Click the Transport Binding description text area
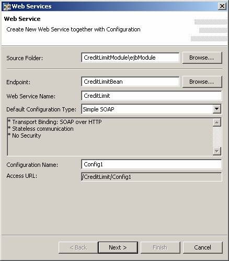The width and height of the screenshot is (229, 261). click(x=110, y=137)
